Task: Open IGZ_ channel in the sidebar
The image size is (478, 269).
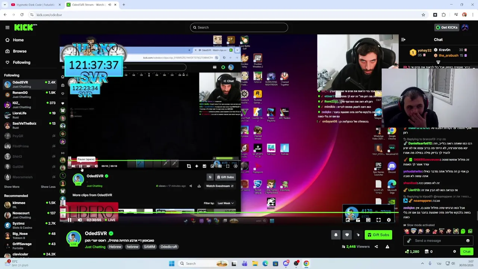Action: tap(30, 105)
